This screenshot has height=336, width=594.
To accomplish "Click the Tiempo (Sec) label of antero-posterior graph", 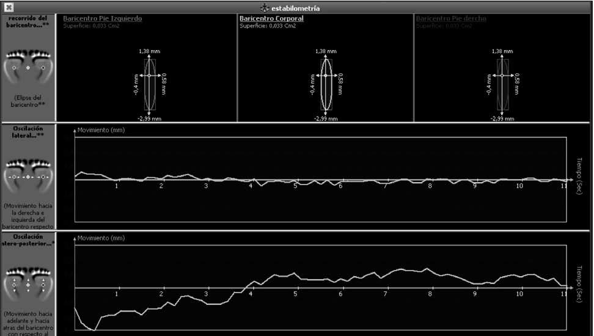I will [x=579, y=283].
